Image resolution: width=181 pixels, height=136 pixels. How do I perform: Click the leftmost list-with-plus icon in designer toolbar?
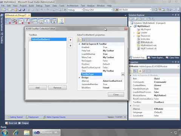coord(8,21)
